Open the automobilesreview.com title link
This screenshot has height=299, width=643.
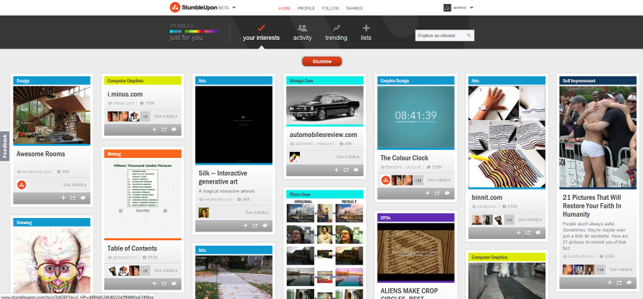tap(323, 134)
